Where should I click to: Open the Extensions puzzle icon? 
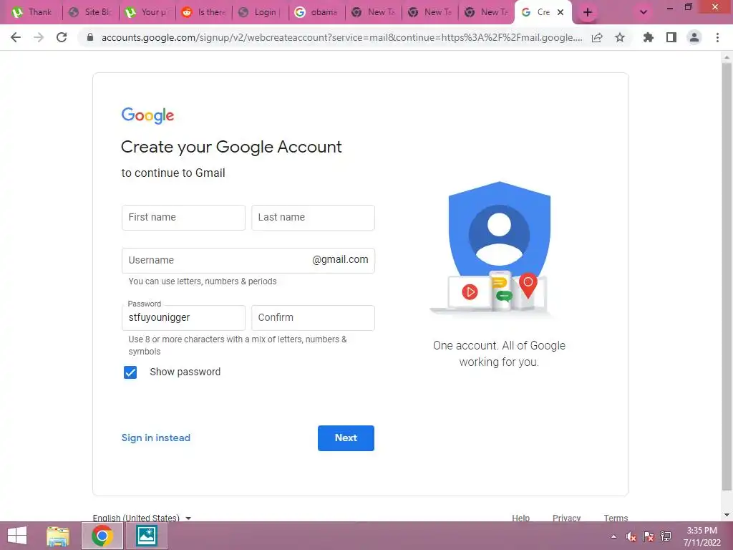click(649, 37)
